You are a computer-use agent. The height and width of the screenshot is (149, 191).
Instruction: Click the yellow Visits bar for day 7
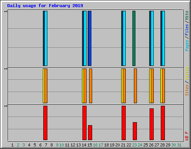[44, 86]
